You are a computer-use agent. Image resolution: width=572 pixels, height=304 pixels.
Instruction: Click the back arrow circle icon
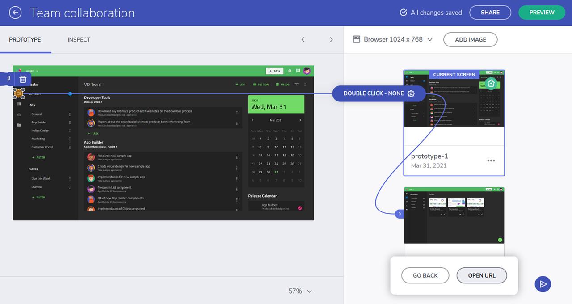[x=15, y=13]
